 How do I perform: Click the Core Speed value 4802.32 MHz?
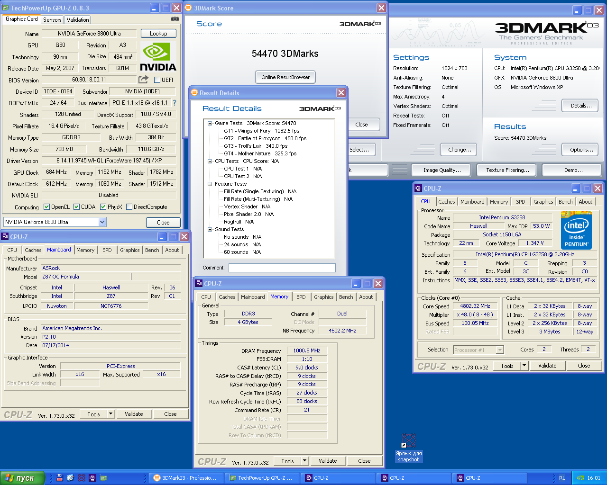[475, 306]
